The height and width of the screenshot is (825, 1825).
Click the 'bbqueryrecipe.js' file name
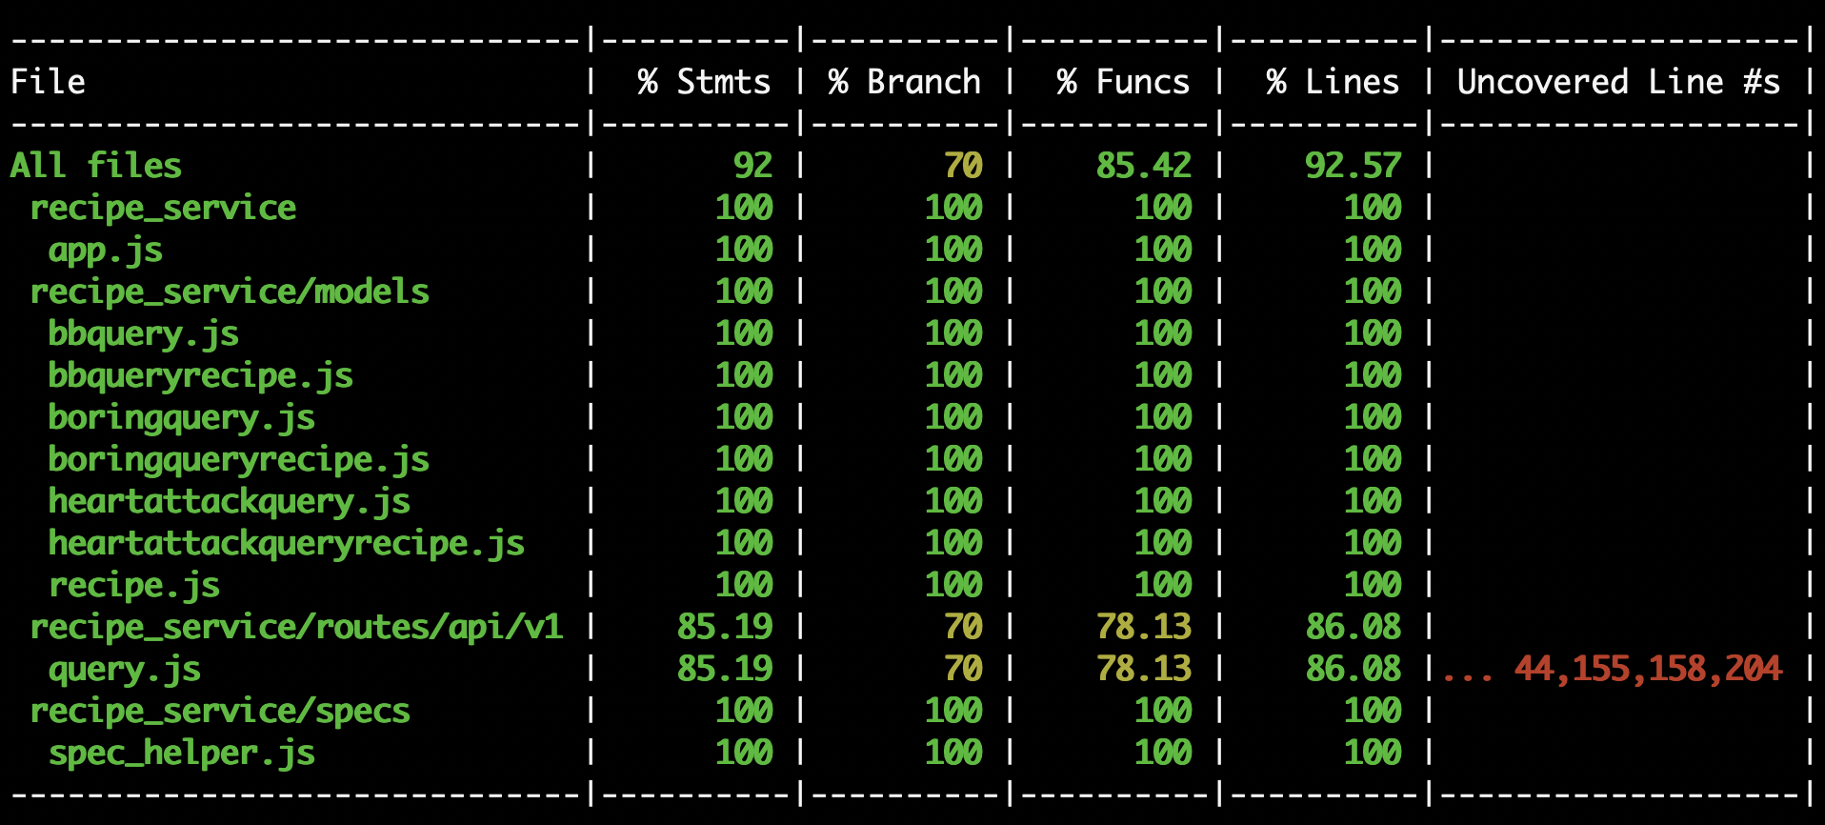tap(201, 375)
